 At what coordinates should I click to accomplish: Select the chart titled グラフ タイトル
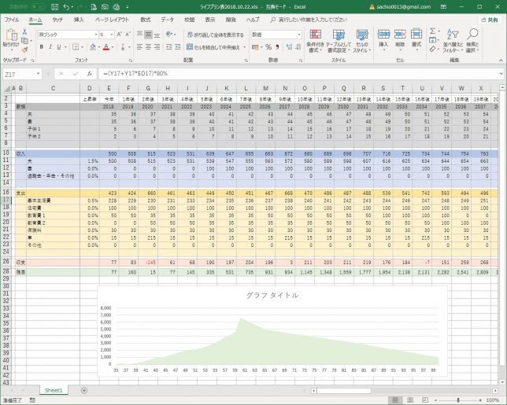click(x=272, y=331)
